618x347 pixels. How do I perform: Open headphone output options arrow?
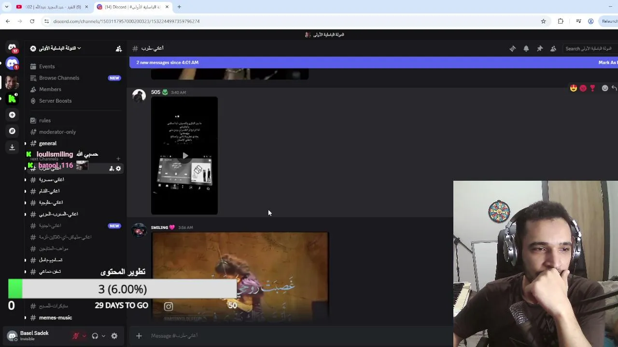click(x=103, y=336)
